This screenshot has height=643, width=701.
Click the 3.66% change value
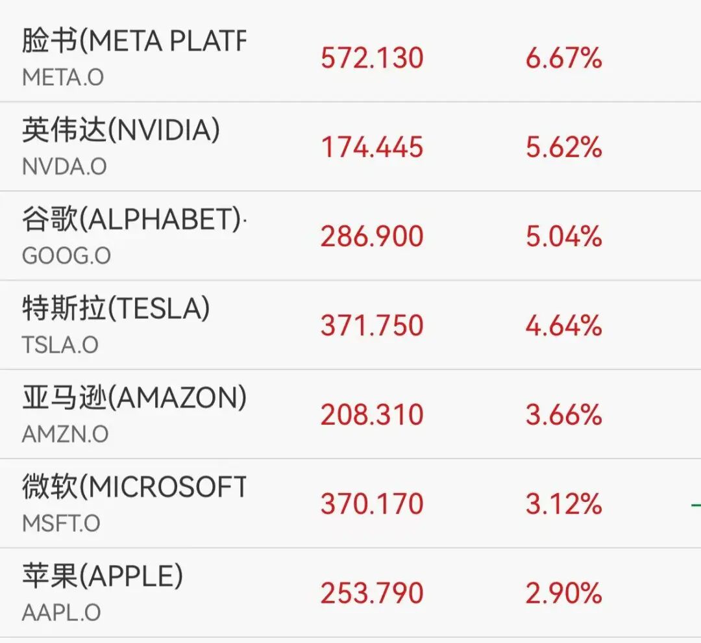coord(563,414)
